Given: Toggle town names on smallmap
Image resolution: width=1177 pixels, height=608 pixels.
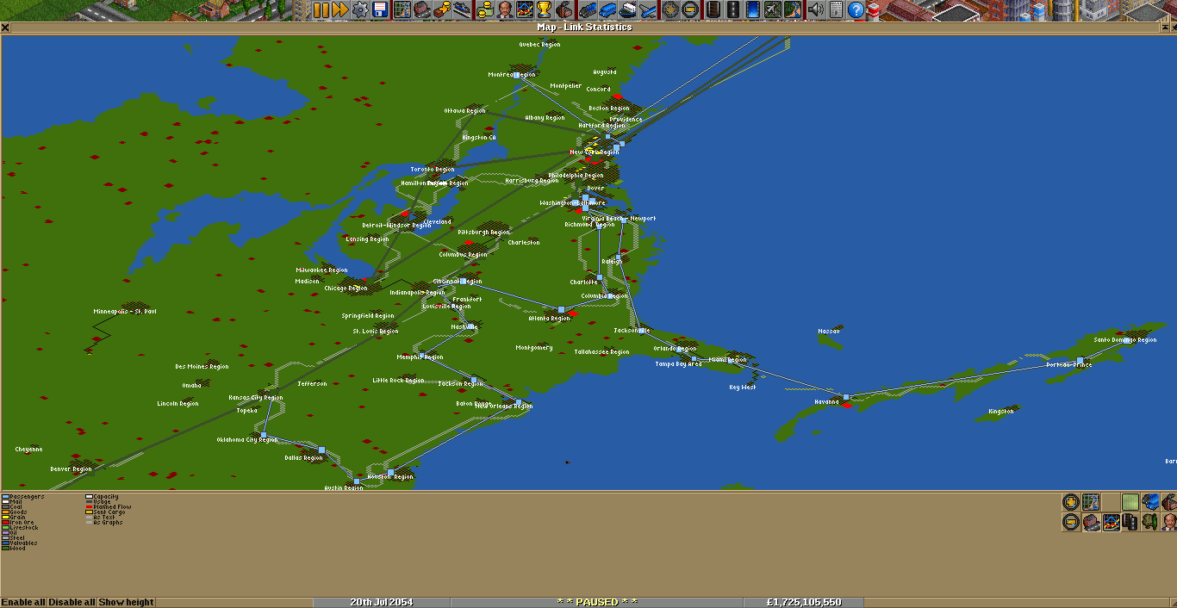Looking at the screenshot, I should point(1091,522).
